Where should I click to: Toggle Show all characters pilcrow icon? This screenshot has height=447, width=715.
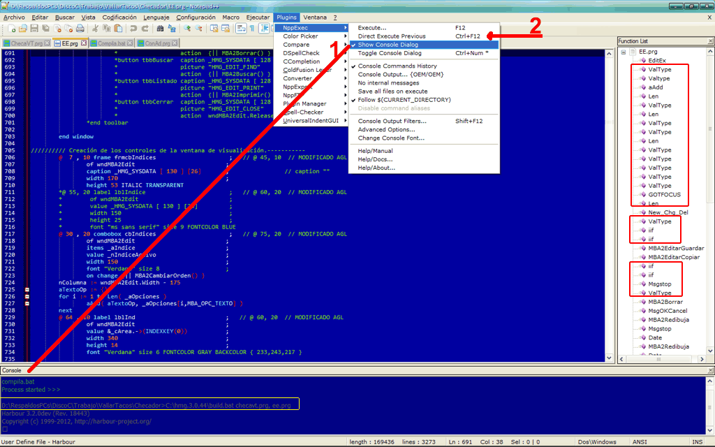coord(252,29)
